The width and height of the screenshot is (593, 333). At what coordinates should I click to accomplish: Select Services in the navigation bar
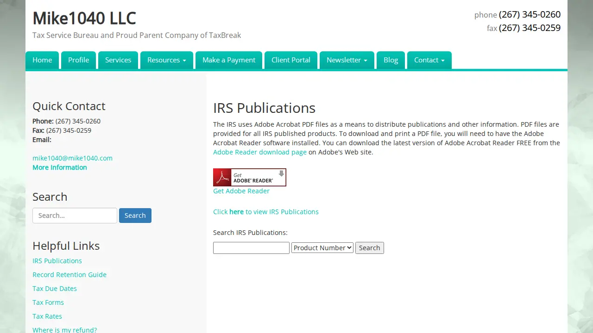118,60
